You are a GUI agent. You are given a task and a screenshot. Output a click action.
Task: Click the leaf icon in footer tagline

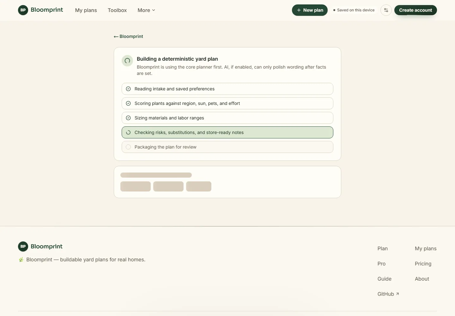tap(21, 260)
